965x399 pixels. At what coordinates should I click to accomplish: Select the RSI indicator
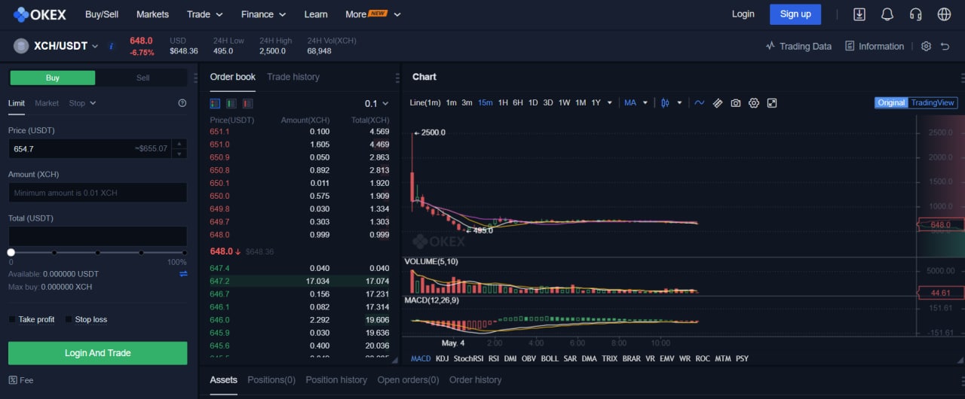coord(494,358)
